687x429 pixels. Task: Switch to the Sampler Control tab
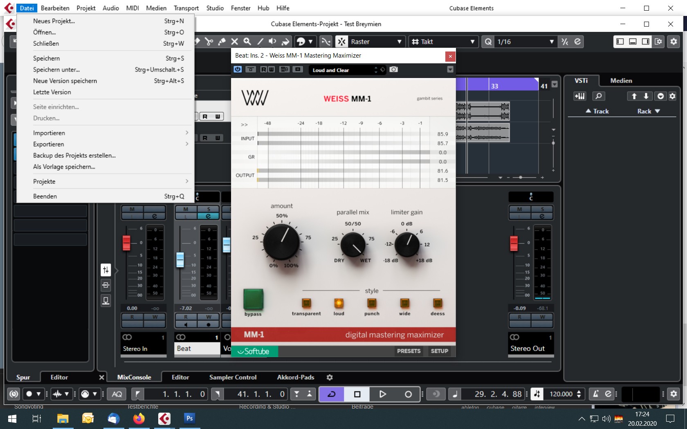(233, 377)
